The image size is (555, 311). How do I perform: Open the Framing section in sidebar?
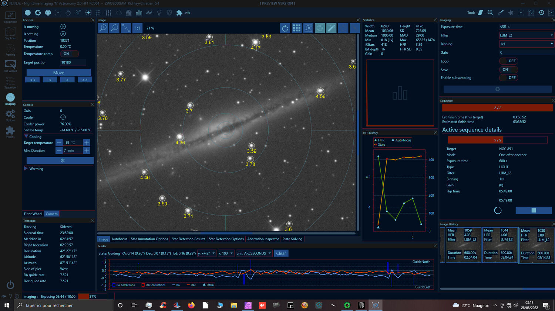[x=10, y=50]
